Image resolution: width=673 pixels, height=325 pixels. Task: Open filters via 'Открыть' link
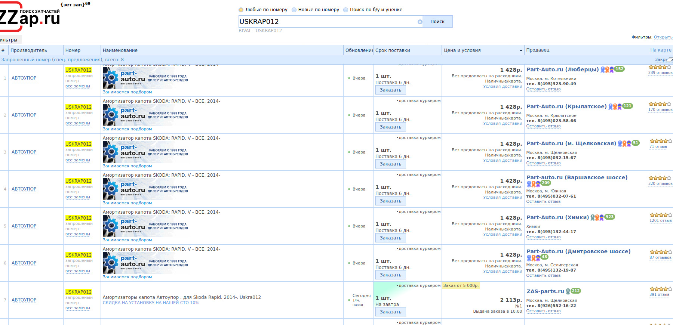(x=663, y=37)
